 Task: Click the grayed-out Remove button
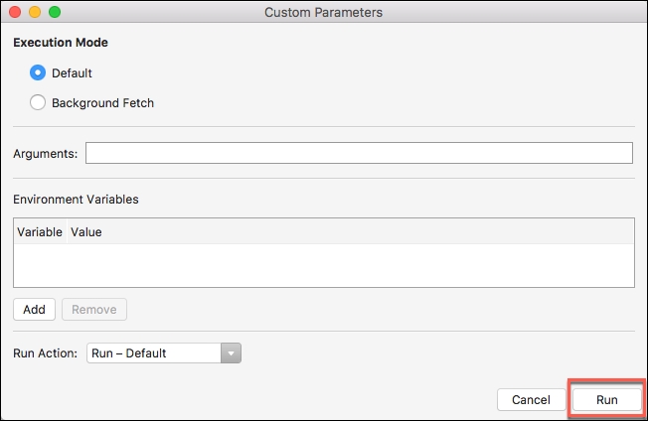click(94, 309)
